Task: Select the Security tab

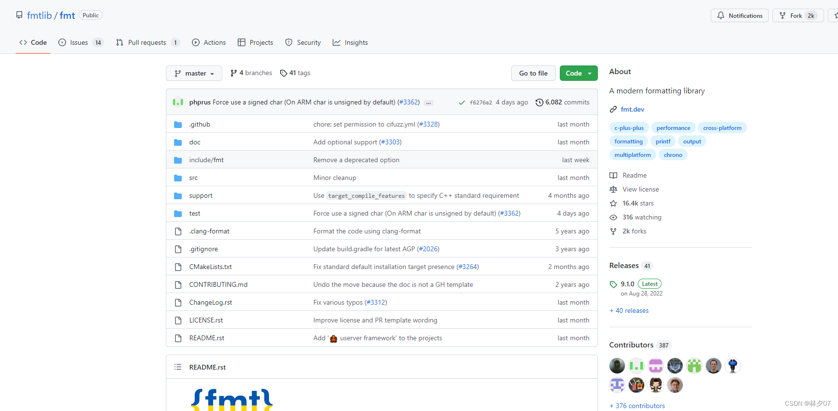Action: [x=303, y=42]
